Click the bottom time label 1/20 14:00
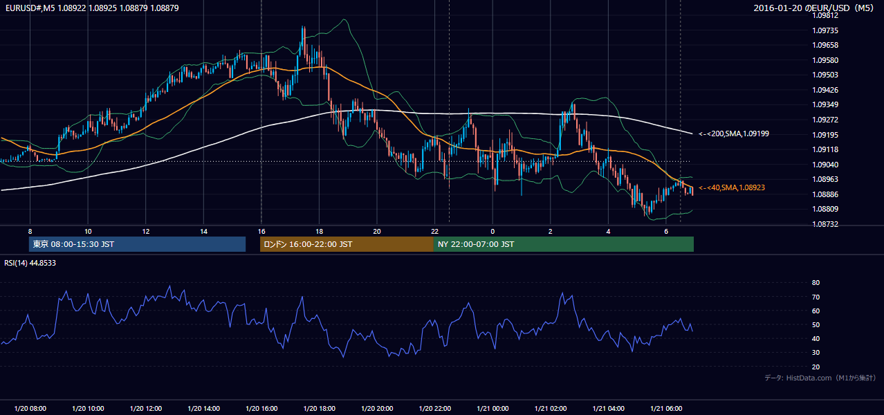Image resolution: width=884 pixels, height=415 pixels. click(x=203, y=409)
